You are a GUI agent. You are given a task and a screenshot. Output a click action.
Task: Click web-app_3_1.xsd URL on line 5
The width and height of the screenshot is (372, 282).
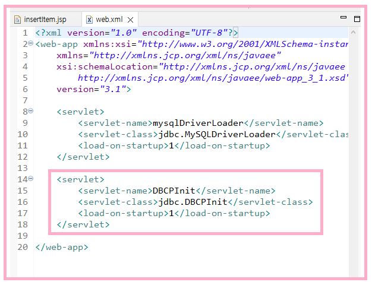tap(213, 78)
